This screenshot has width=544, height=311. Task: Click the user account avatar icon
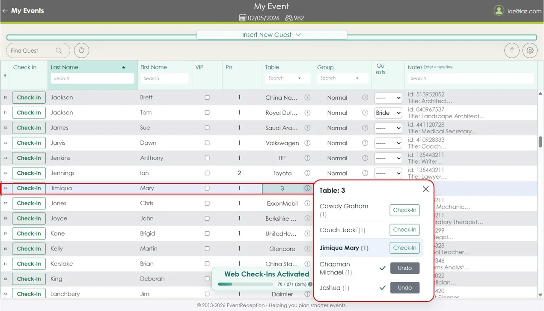pyautogui.click(x=499, y=11)
